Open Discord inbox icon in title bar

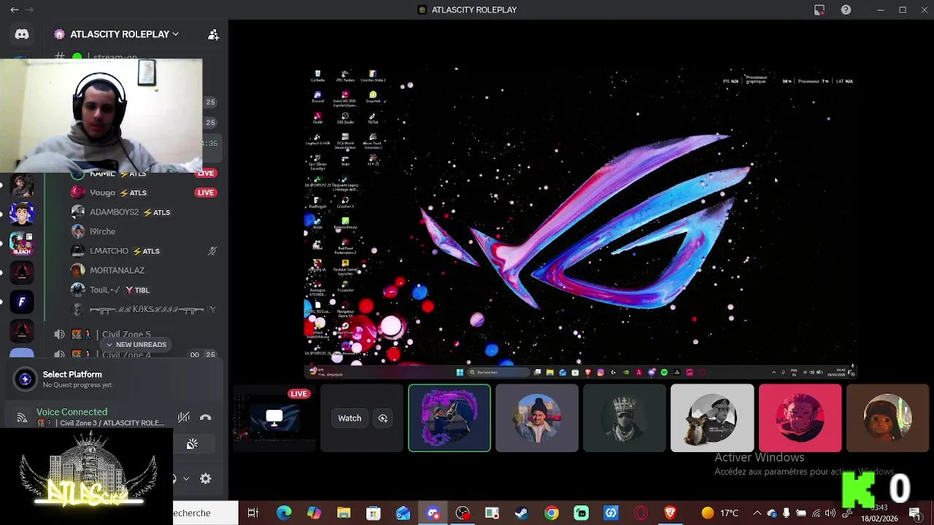point(819,9)
